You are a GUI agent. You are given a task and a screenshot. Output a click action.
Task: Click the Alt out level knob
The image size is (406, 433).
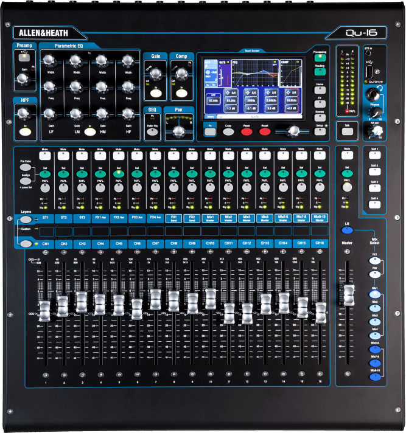(x=376, y=131)
